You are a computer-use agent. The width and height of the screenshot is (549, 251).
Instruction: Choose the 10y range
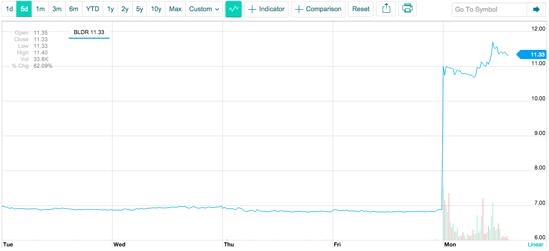(156, 9)
